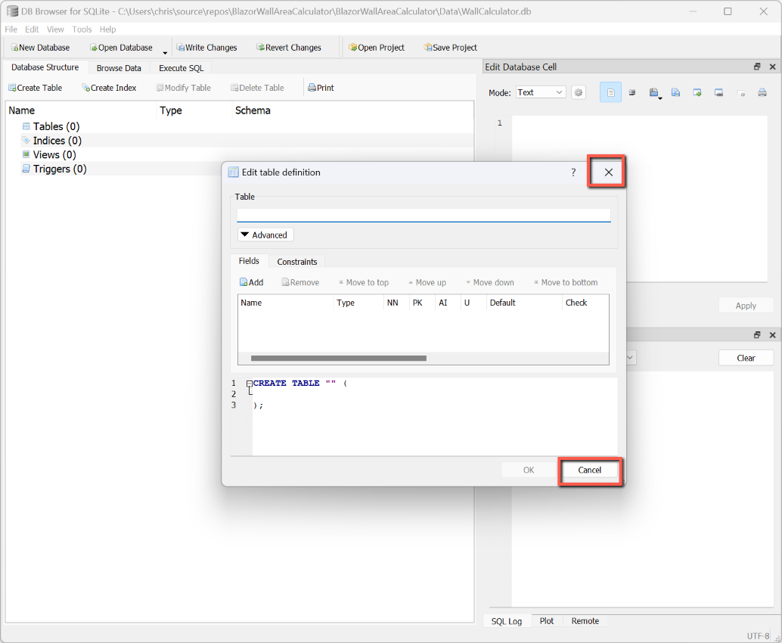Expand the Advanced table options
The image size is (782, 643).
coord(265,235)
